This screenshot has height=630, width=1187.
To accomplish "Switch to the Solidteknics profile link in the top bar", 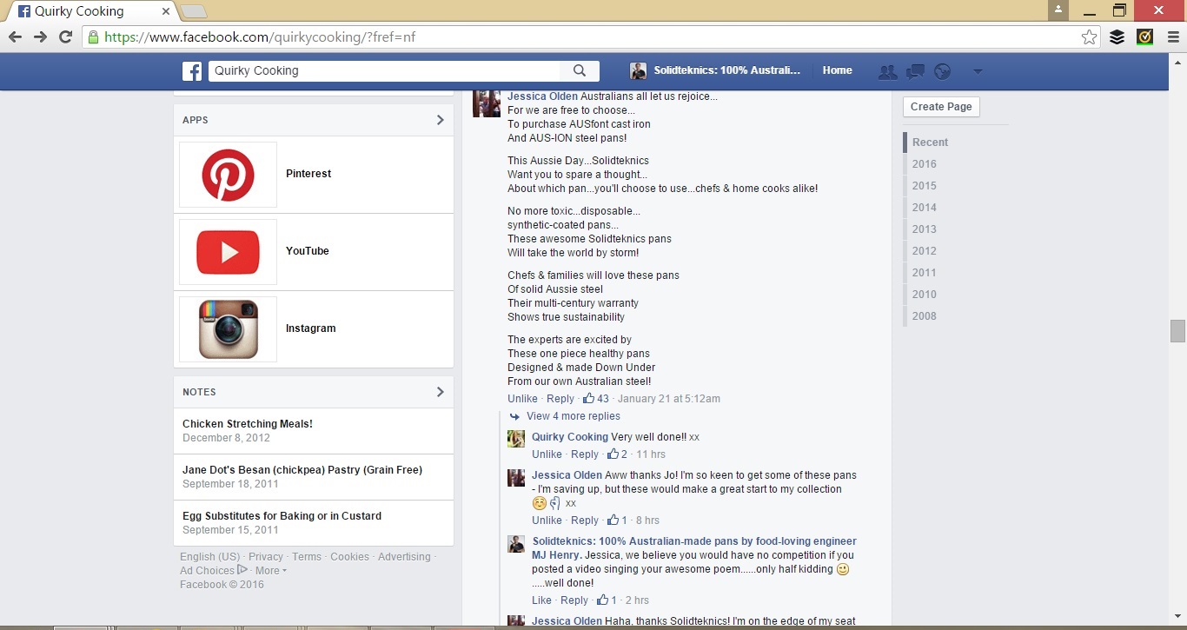I will click(x=726, y=70).
